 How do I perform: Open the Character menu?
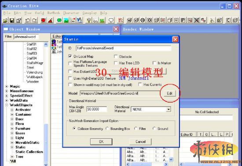click(x=71, y=13)
